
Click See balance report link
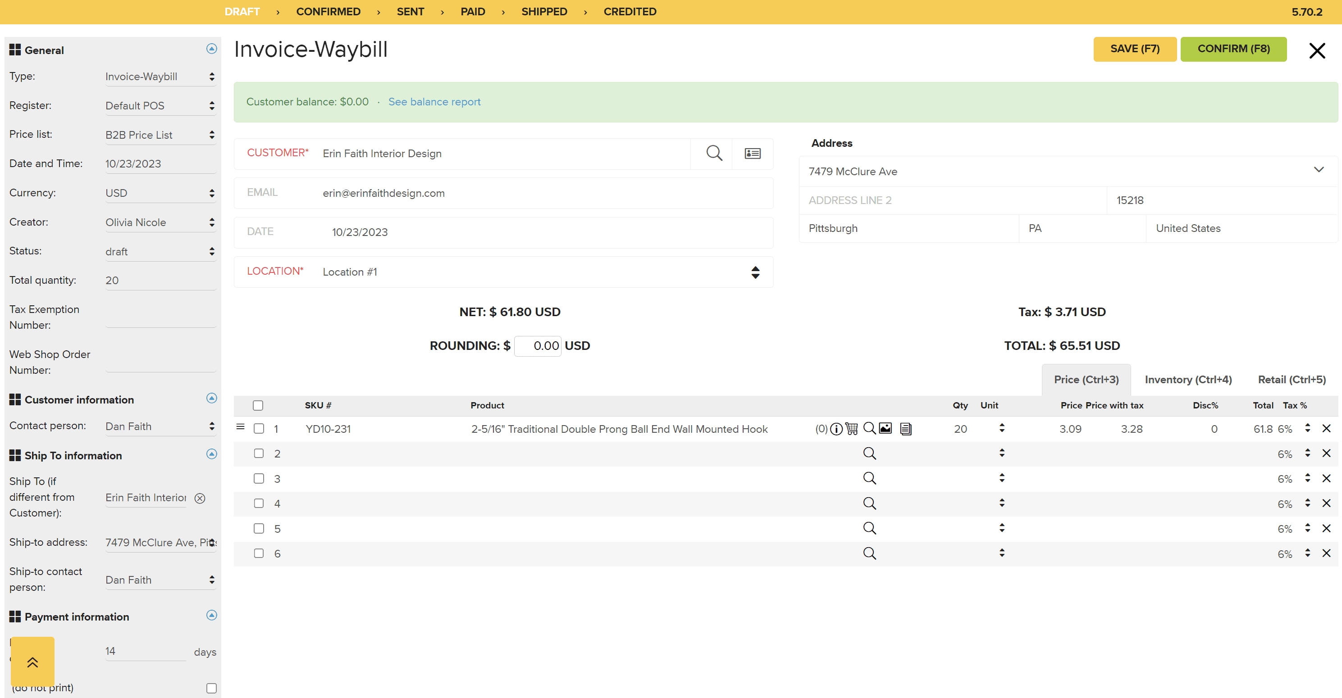pos(434,102)
